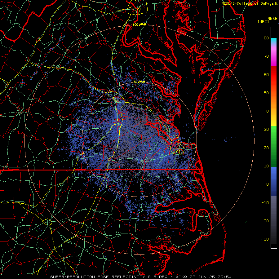Click the NEXR label above the color scale
The height and width of the screenshot is (279, 279).
click(x=272, y=19)
